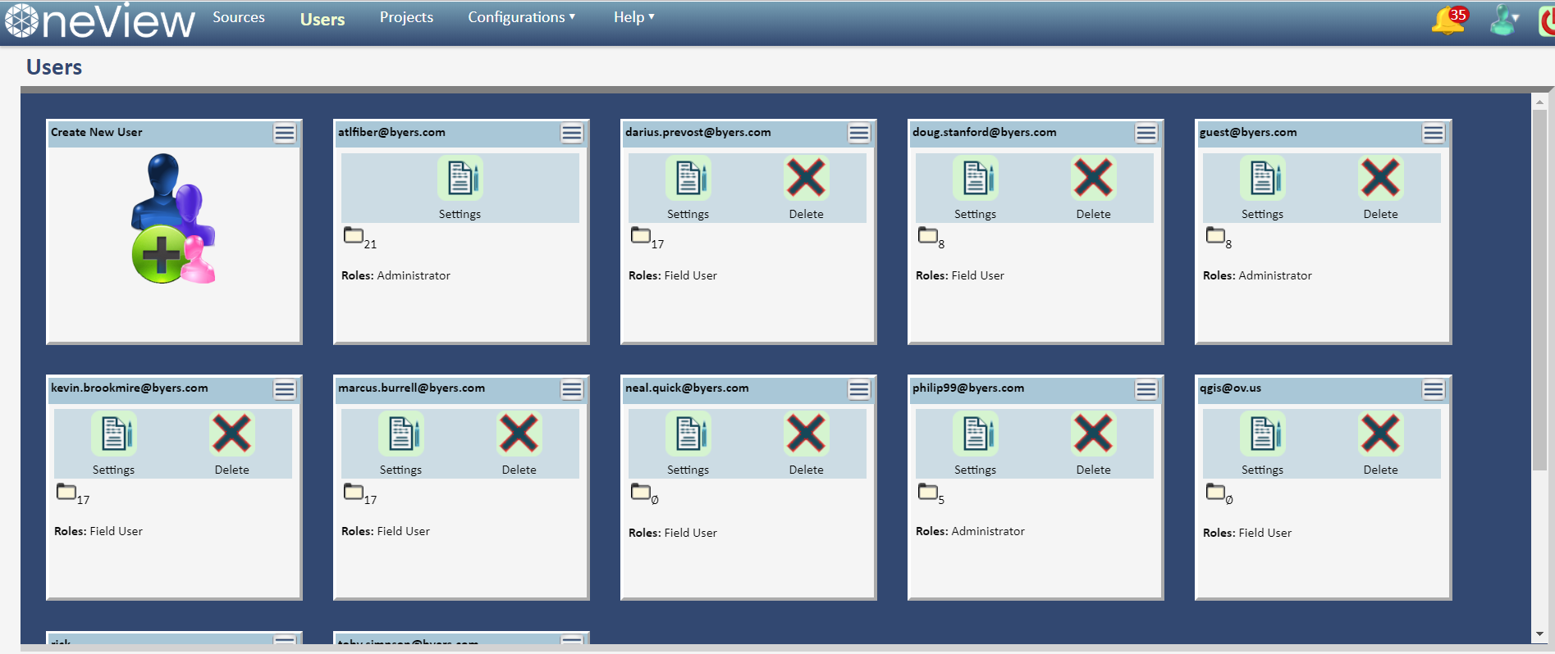1555x654 pixels.
Task: Delete user guest@byers.com
Action: click(x=1380, y=179)
